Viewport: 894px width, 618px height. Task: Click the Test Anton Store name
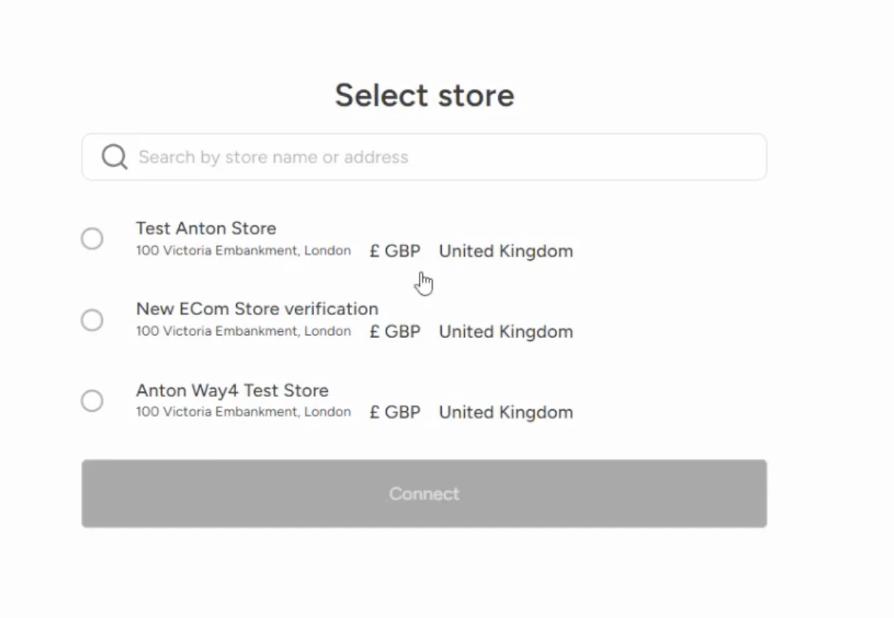(206, 228)
